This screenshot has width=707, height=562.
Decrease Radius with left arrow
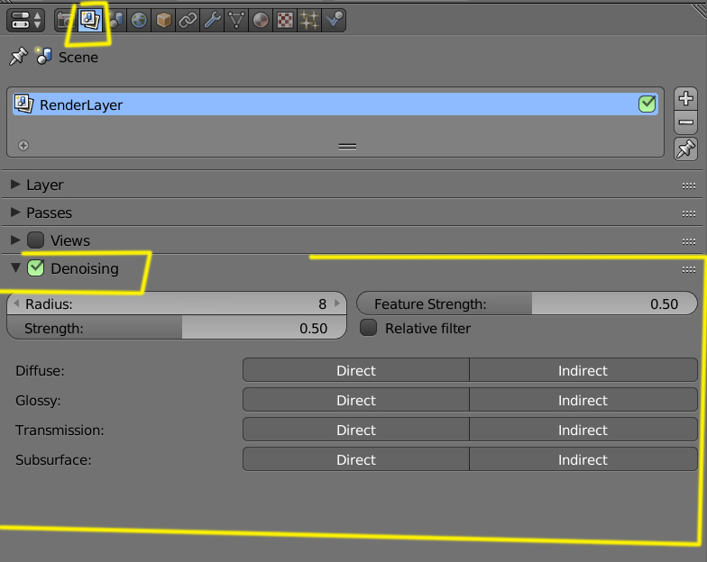[16, 304]
